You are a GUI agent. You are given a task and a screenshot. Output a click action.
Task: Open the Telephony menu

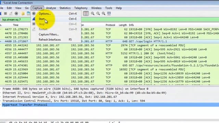81,8
